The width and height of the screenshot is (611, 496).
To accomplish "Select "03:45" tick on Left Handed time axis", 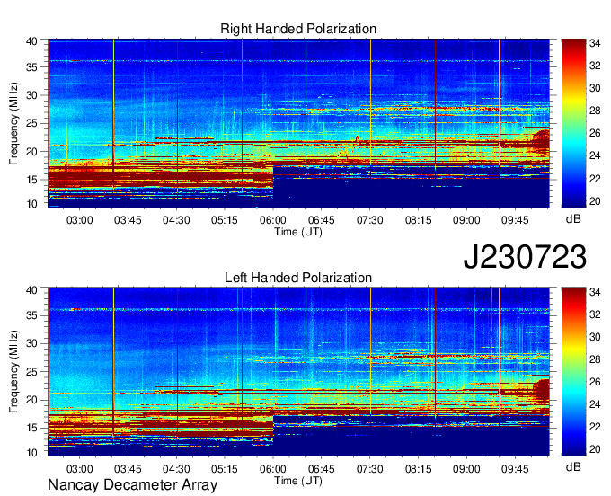I will 128,469.
